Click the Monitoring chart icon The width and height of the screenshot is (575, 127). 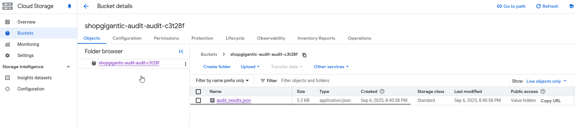pyautogui.click(x=7, y=44)
